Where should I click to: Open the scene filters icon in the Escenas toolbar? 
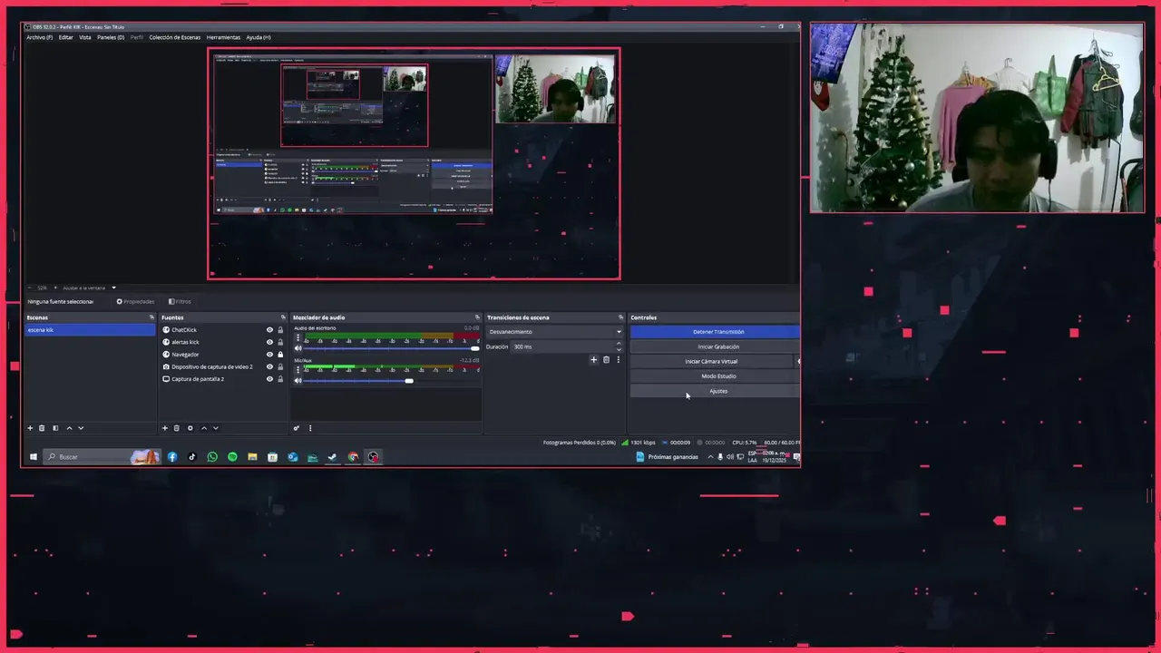[55, 428]
